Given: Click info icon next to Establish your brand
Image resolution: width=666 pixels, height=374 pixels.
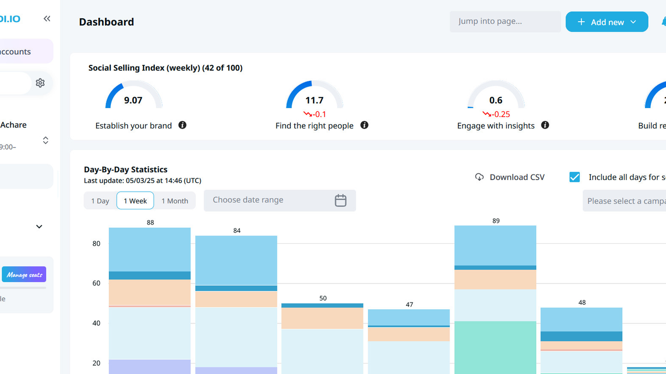Looking at the screenshot, I should 182,125.
